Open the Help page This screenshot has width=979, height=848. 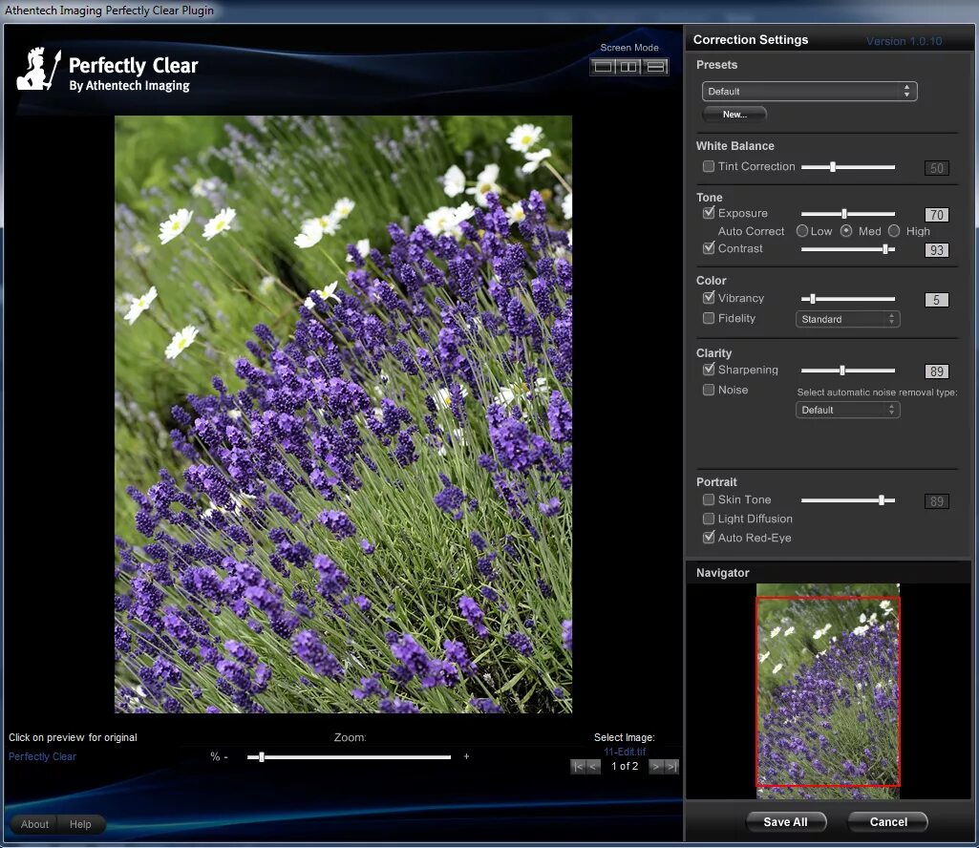coord(80,824)
